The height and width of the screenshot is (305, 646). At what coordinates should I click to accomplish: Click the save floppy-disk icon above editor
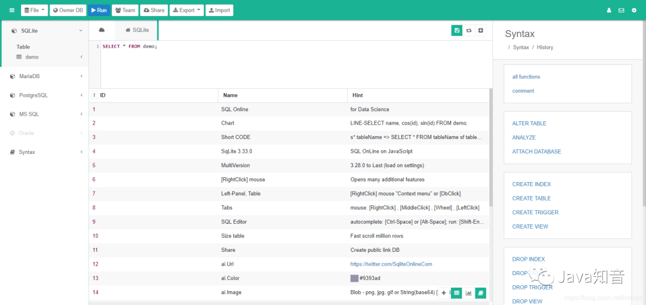click(x=456, y=30)
